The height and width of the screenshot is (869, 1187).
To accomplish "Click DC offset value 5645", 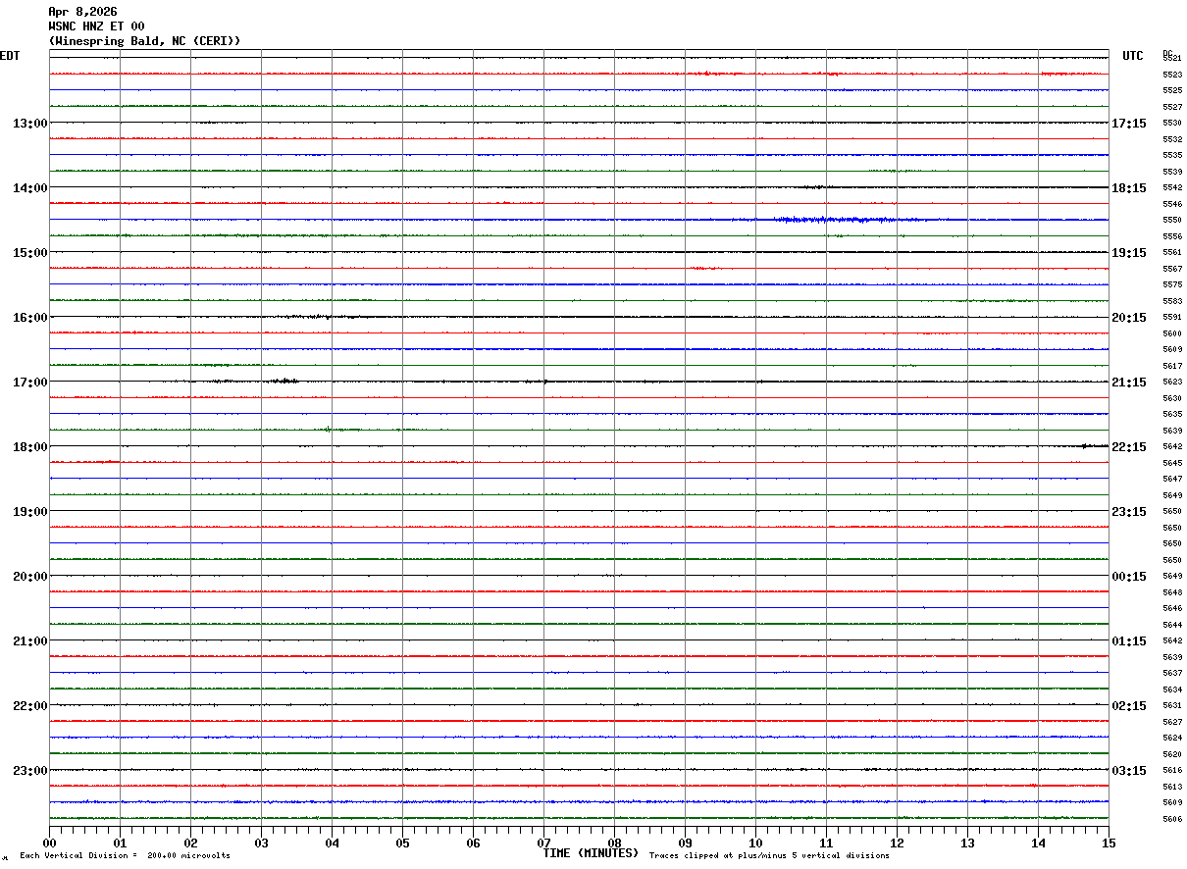I will pyautogui.click(x=1171, y=463).
